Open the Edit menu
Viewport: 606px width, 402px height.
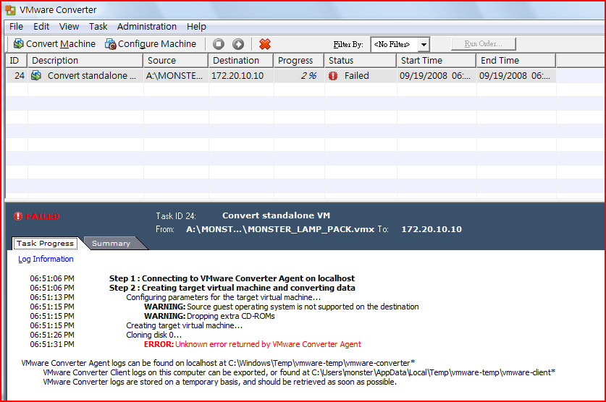pos(41,27)
